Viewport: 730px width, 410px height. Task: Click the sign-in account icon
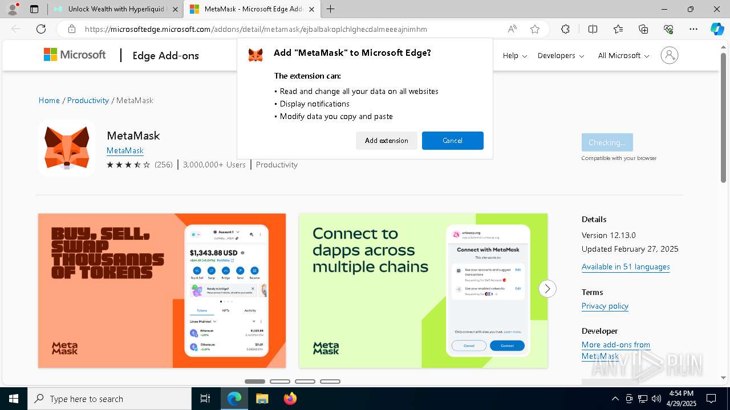pyautogui.click(x=670, y=55)
